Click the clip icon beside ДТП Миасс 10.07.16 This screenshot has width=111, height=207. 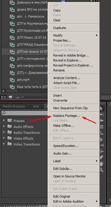[x=12, y=38]
